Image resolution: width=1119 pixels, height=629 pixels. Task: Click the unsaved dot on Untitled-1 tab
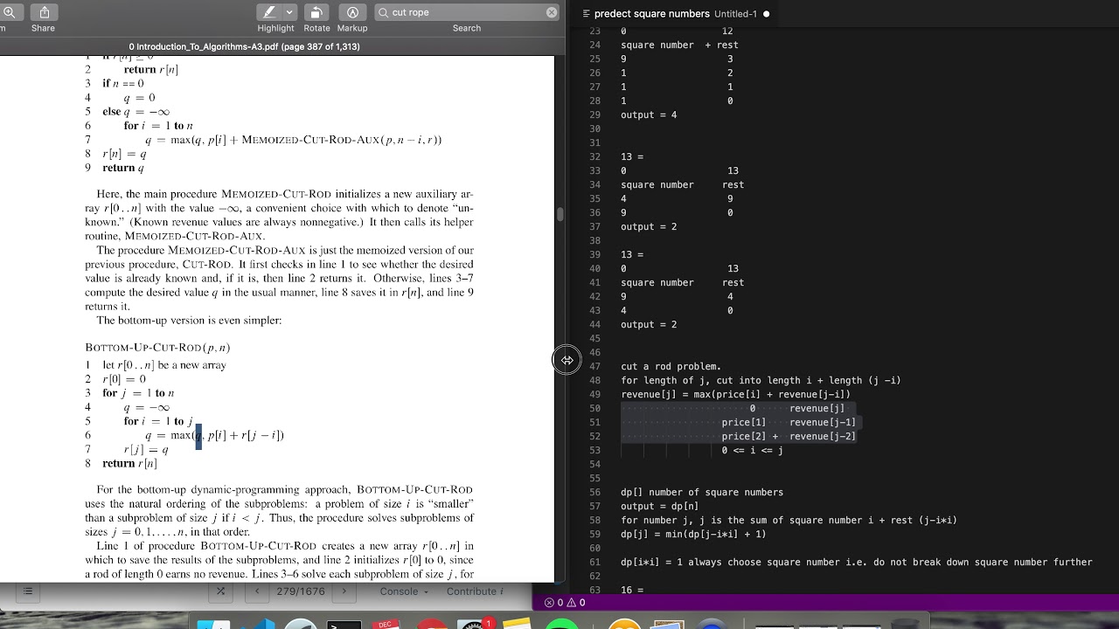point(767,14)
